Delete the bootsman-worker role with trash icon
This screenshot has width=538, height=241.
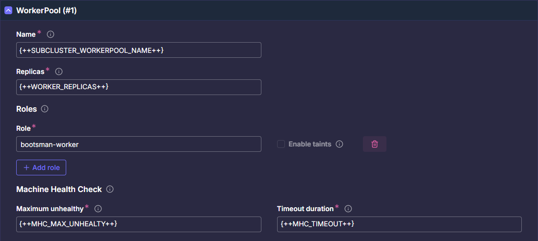point(374,144)
